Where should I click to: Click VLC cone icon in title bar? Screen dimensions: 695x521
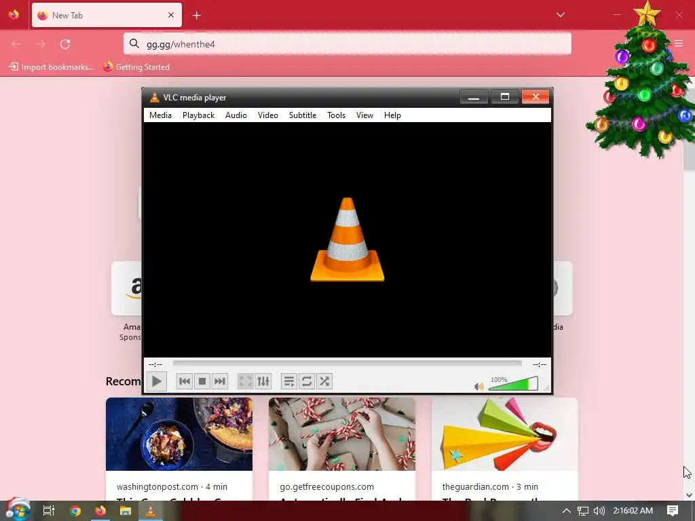tap(154, 98)
